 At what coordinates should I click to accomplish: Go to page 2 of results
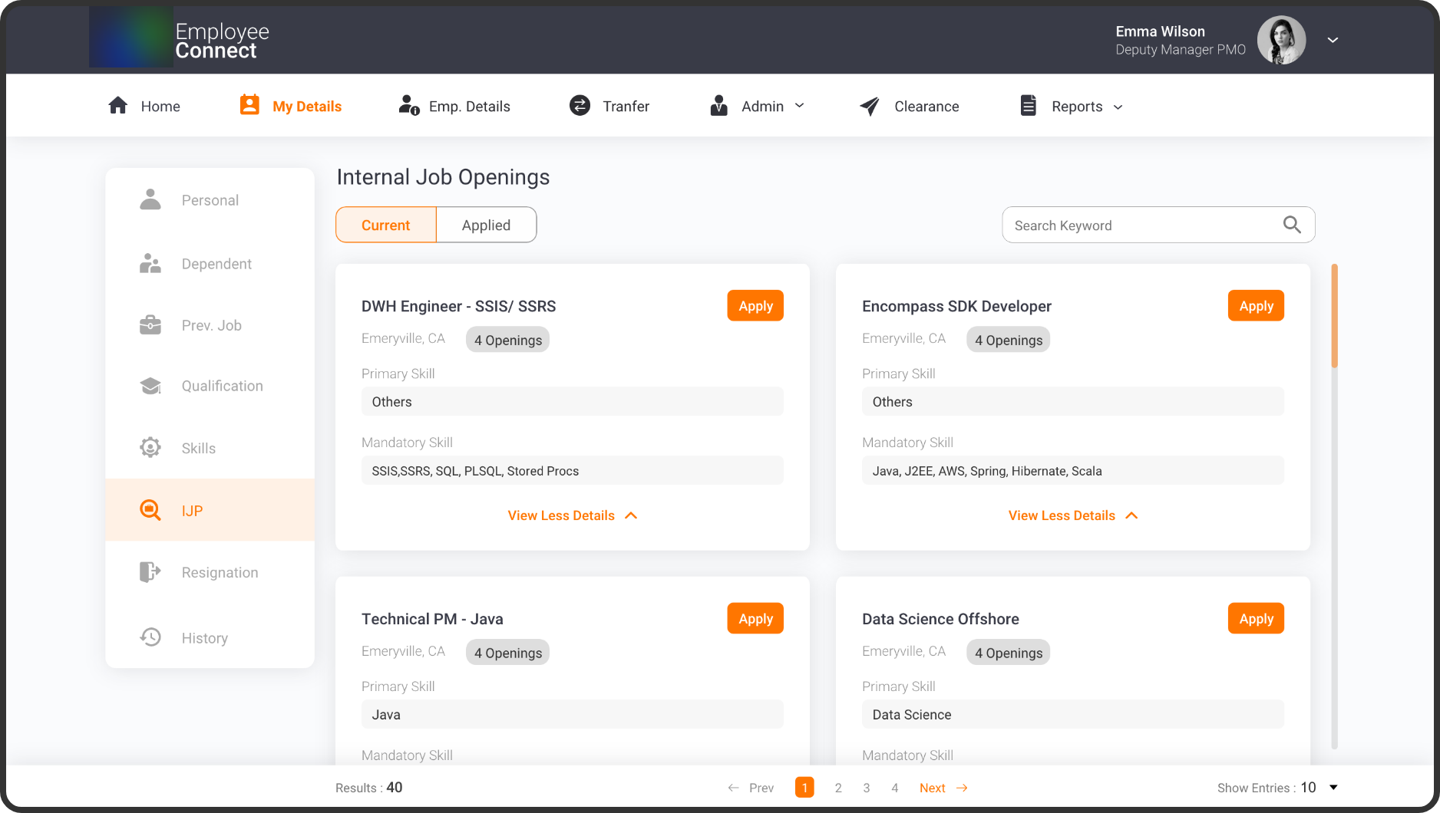point(838,788)
